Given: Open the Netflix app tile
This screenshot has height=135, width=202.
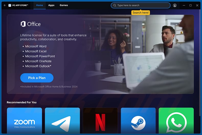Looking at the screenshot, I should click(100, 121).
